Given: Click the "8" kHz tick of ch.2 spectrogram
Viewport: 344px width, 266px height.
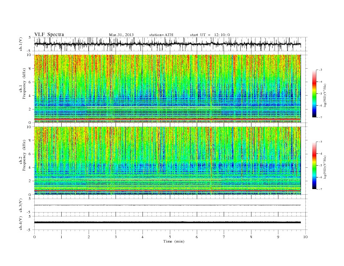Looking at the screenshot, I should 30,140.
